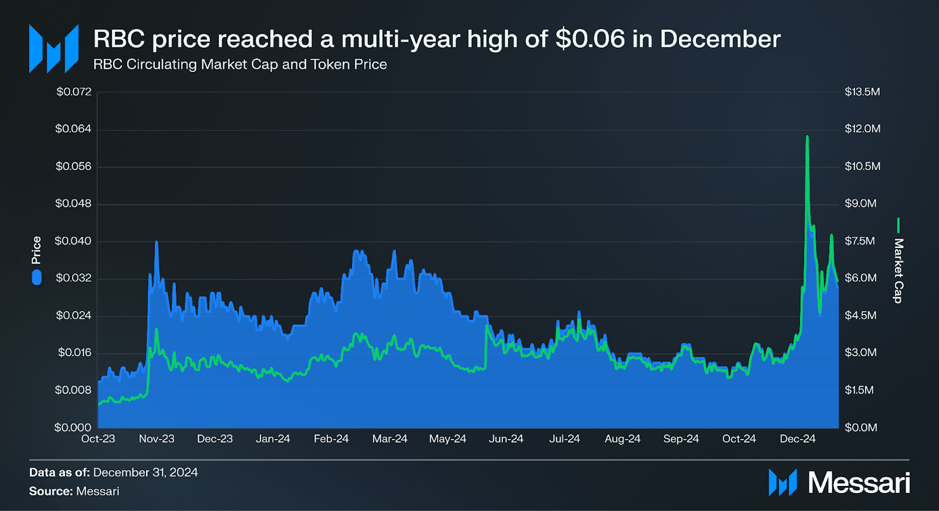Image resolution: width=939 pixels, height=511 pixels.
Task: Click the Data as of December 31 text
Action: [113, 472]
